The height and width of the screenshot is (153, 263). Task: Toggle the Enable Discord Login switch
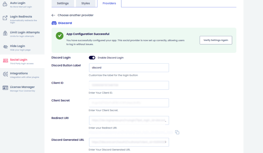point(92,58)
